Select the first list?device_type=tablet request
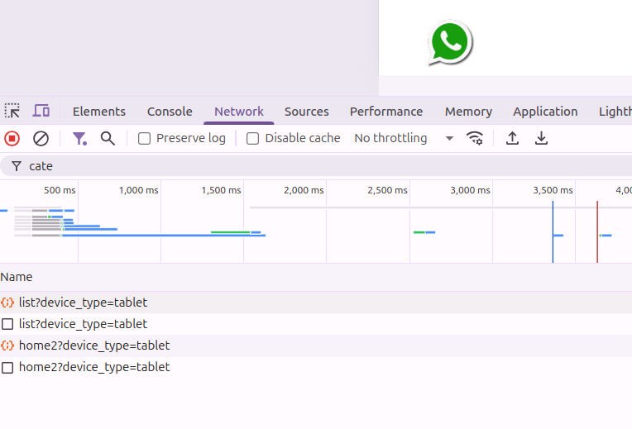The image size is (632, 429). (316, 302)
